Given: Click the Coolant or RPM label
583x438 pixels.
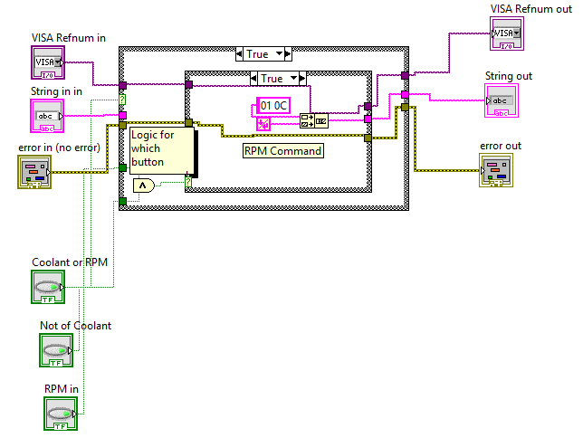Looking at the screenshot, I should point(70,262).
